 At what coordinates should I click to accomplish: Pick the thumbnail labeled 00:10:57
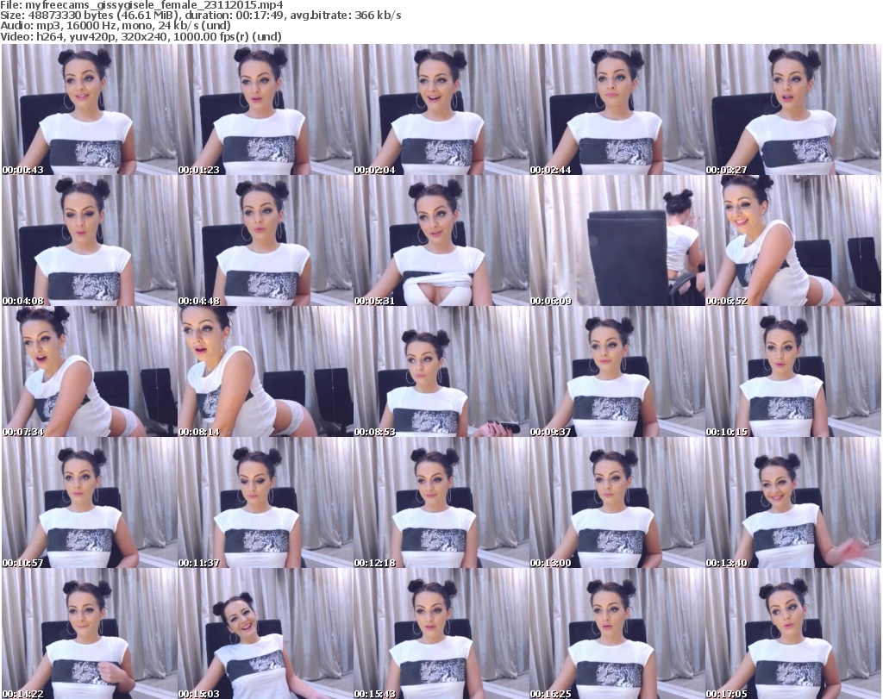coord(89,502)
